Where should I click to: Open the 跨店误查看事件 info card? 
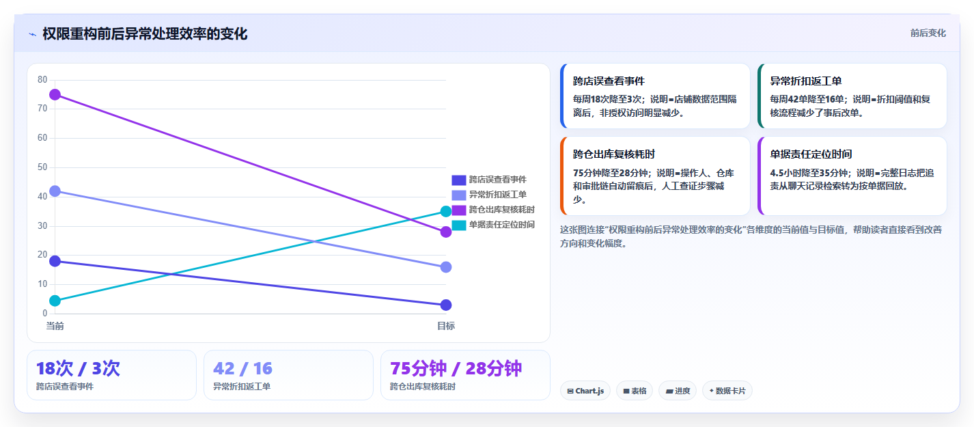[655, 96]
